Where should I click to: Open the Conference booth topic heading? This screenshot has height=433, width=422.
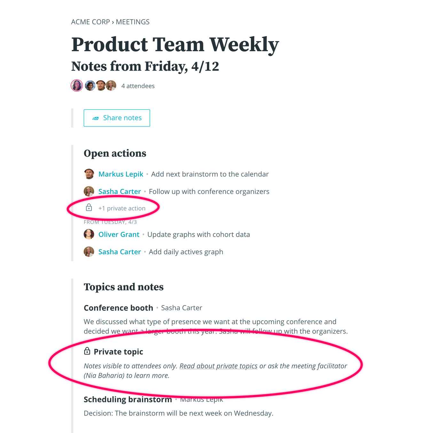118,308
